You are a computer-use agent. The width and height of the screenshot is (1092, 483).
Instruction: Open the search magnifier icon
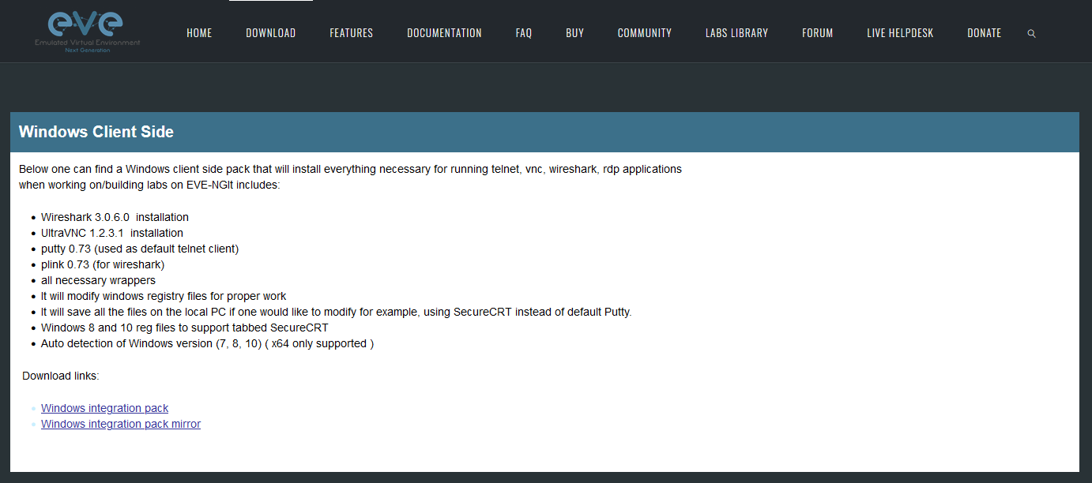coord(1031,33)
